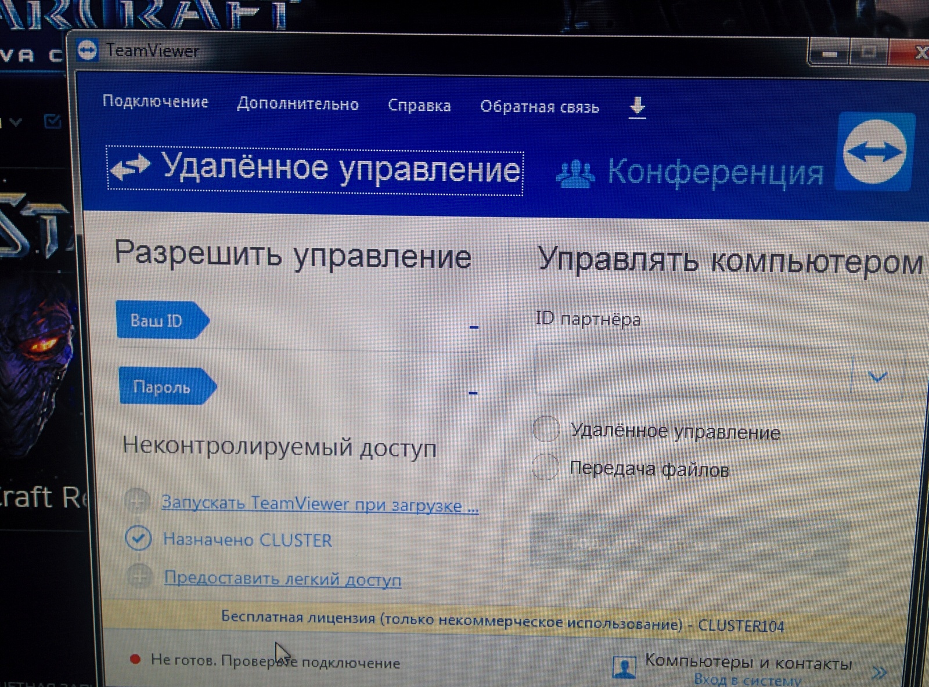Click the Пароль label
Screen dimensions: 929x687
pyautogui.click(x=167, y=386)
